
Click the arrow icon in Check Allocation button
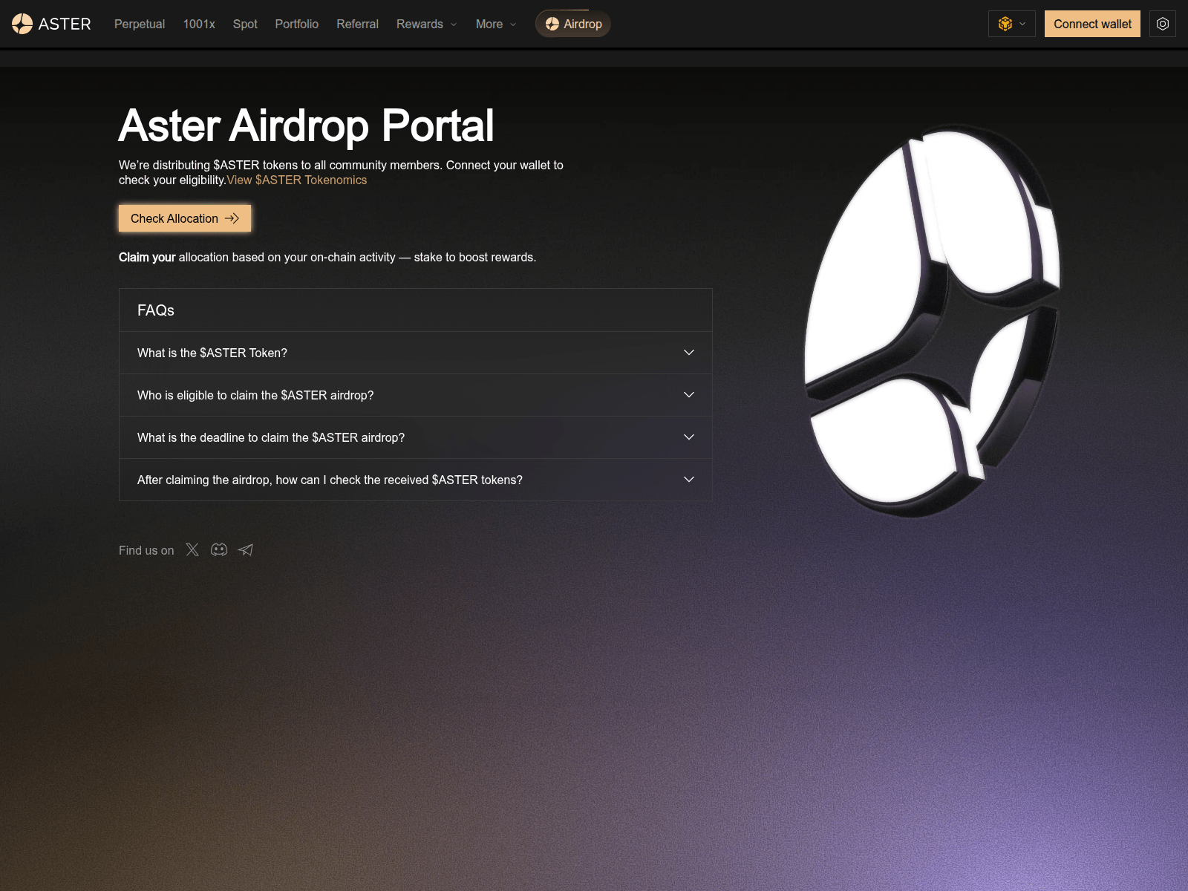click(x=232, y=218)
